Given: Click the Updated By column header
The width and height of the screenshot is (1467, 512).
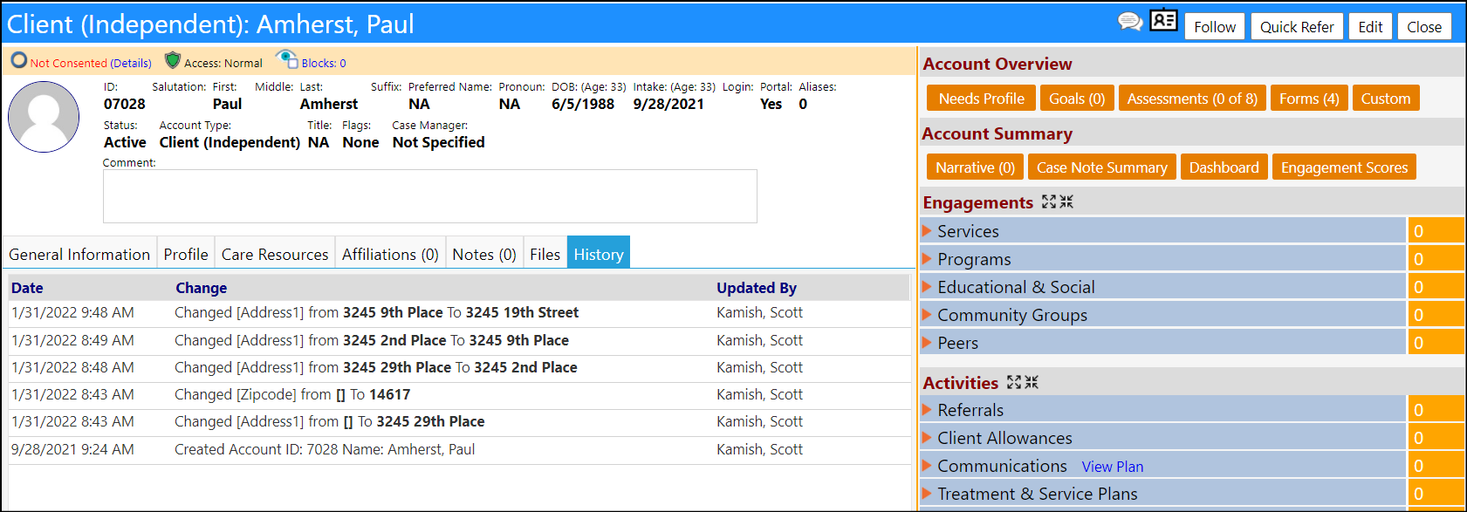Looking at the screenshot, I should point(757,288).
